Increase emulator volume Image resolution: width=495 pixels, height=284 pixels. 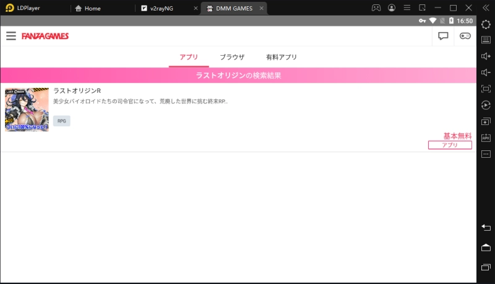pos(486,56)
